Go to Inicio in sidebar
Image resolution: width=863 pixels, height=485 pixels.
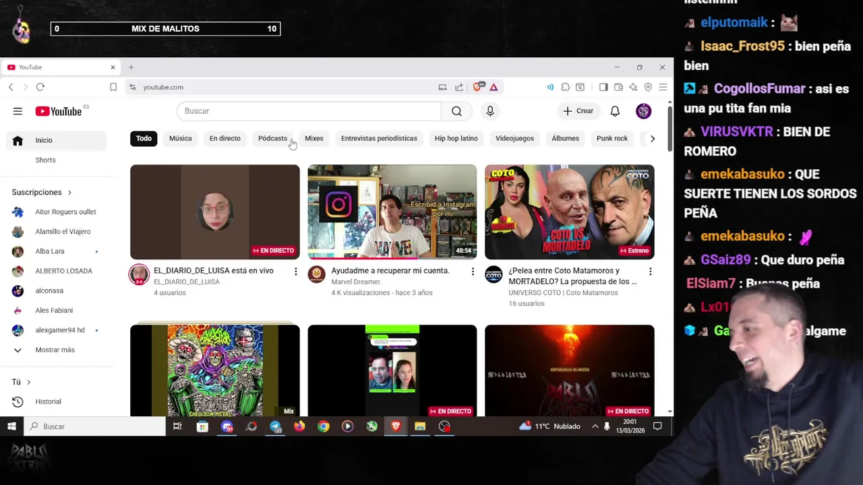[x=57, y=140]
